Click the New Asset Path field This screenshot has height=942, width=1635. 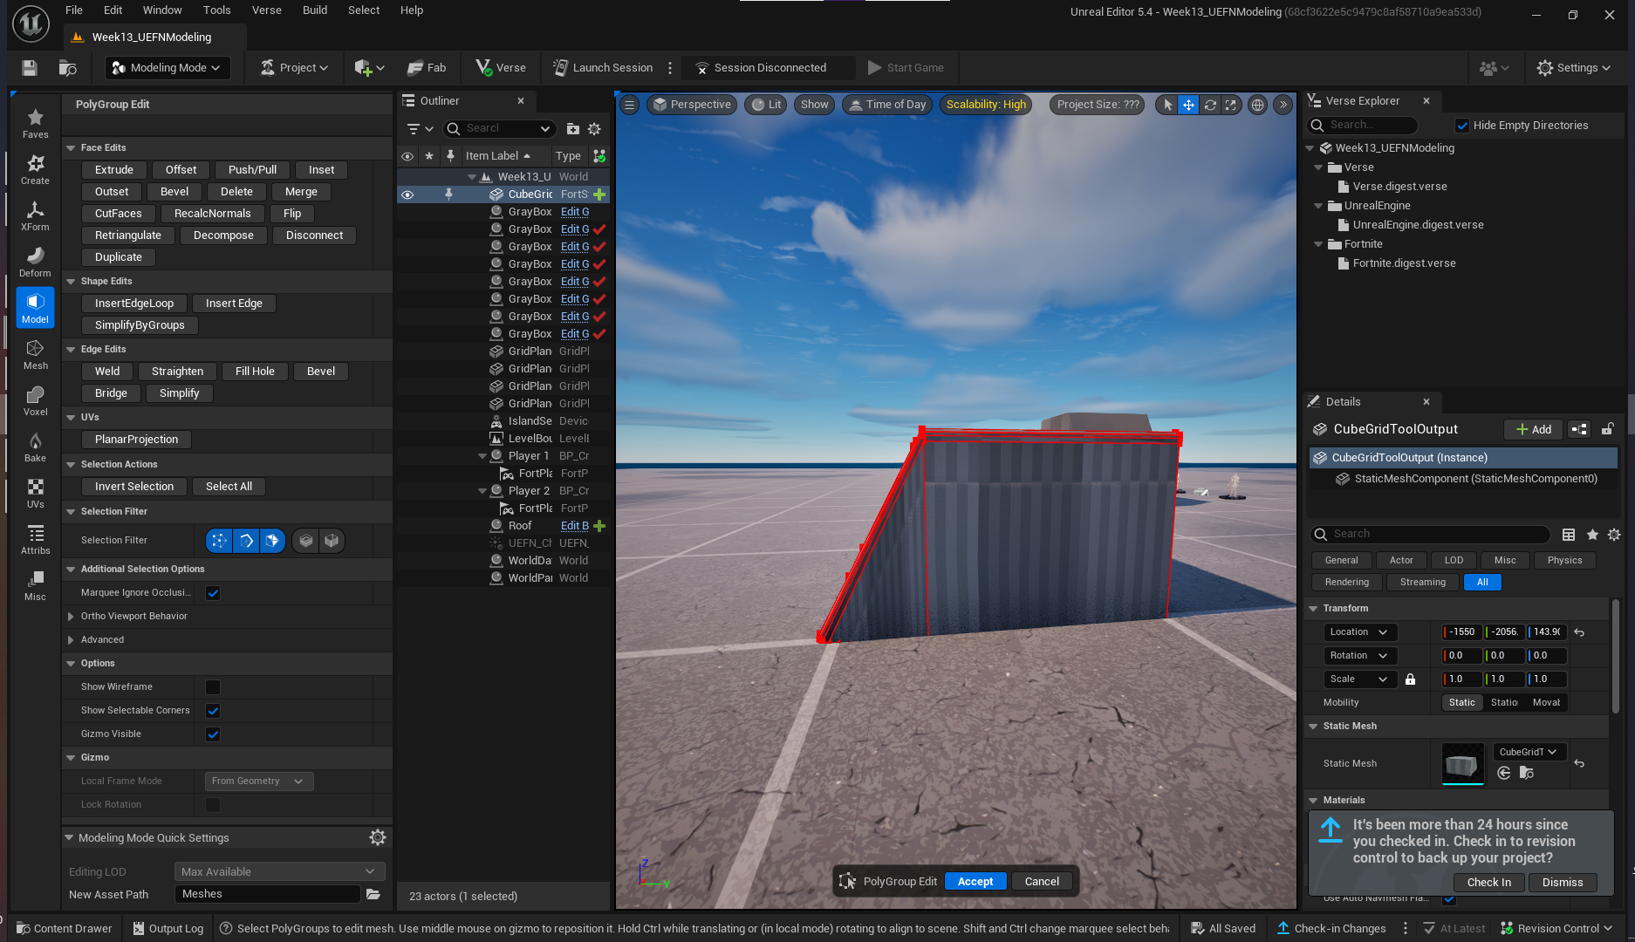(267, 894)
